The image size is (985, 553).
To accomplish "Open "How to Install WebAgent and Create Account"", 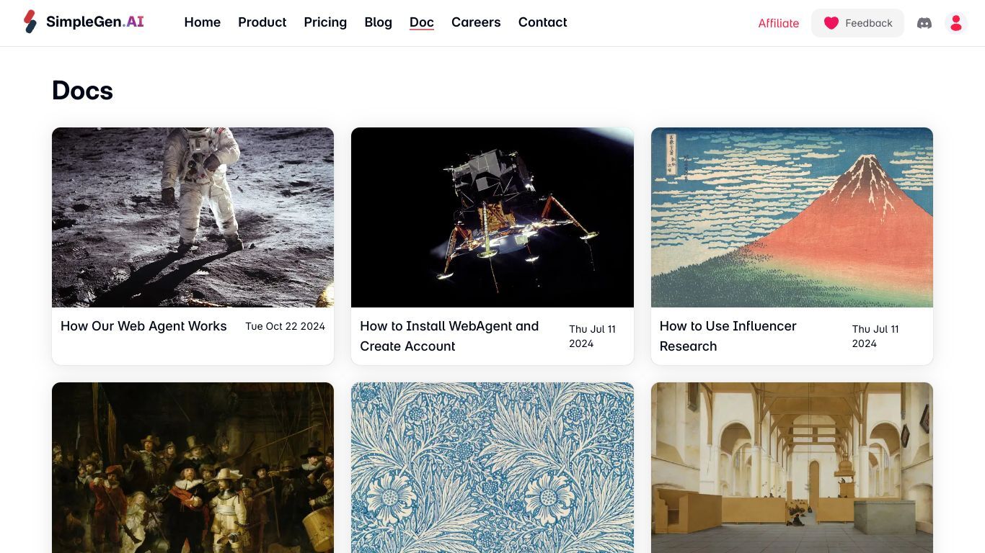I will point(449,336).
